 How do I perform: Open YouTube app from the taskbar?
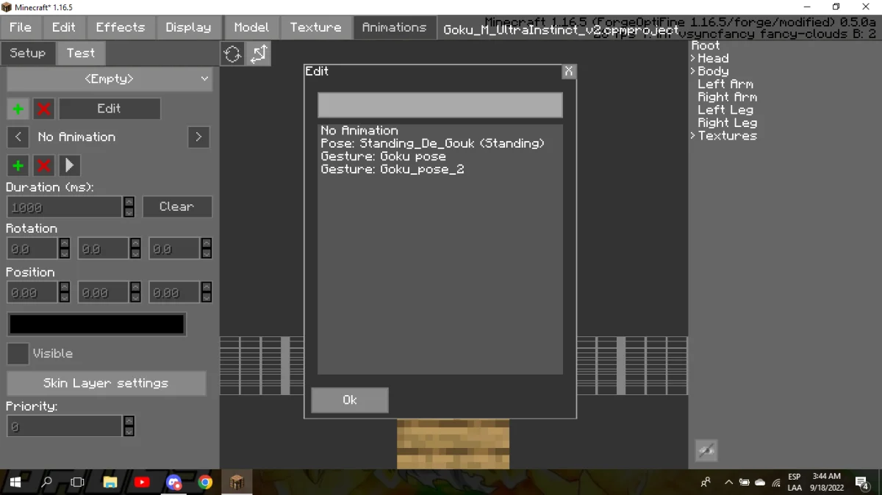click(x=142, y=483)
